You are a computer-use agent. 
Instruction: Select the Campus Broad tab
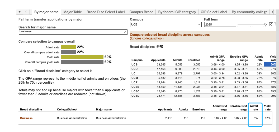(x=141, y=12)
